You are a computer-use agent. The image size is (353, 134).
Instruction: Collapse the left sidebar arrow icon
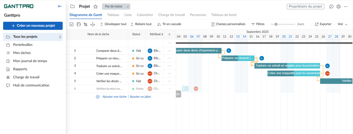60,6
